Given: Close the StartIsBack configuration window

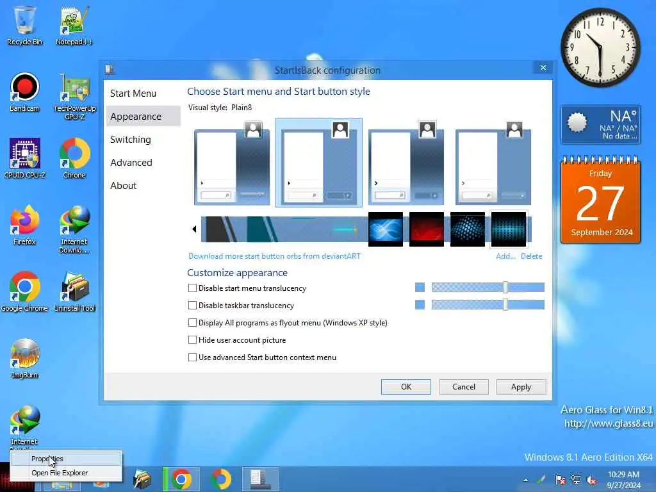Looking at the screenshot, I should (x=543, y=68).
